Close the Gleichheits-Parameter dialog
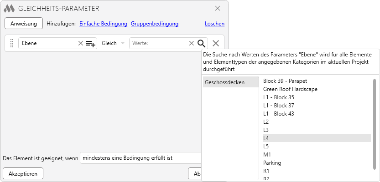 point(218,8)
